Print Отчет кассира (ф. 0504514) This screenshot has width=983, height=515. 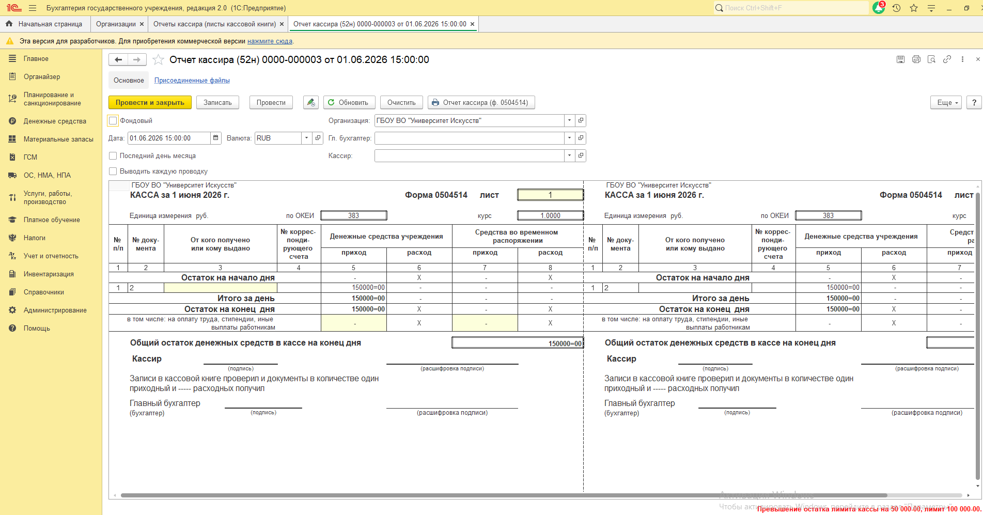click(x=481, y=102)
